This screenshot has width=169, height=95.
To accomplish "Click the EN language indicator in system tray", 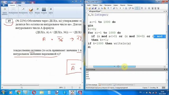I will (140, 92).
